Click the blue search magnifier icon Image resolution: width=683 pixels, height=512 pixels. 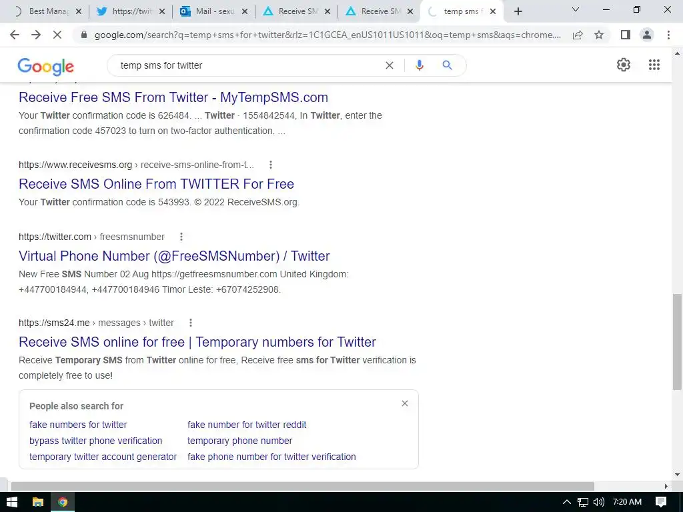click(447, 65)
